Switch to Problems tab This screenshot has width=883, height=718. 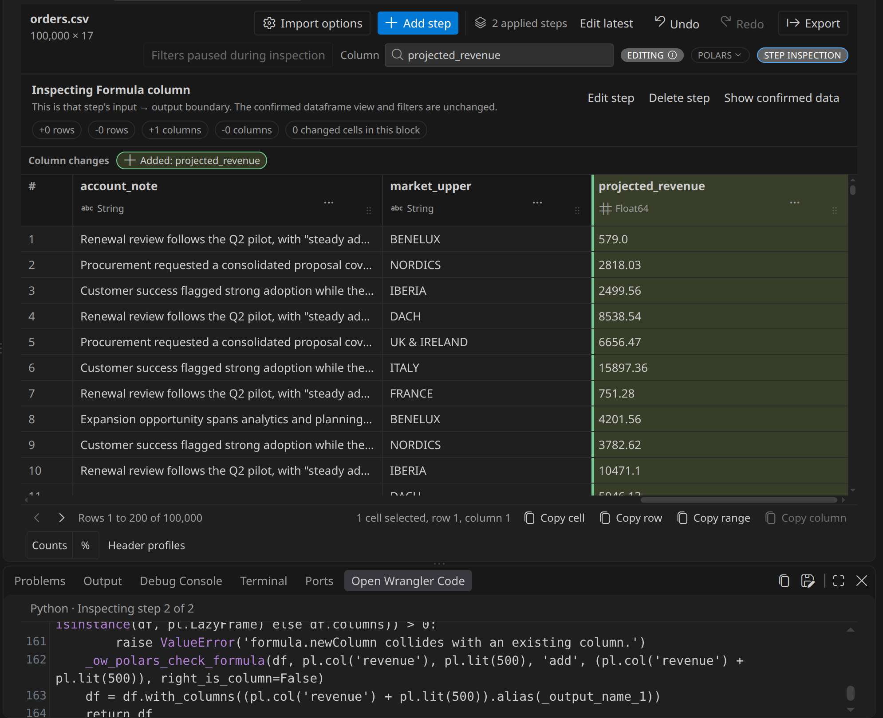[x=40, y=581]
